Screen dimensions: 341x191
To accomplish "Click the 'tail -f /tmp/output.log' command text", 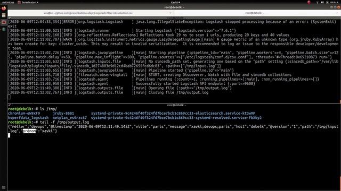I will point(64,122).
